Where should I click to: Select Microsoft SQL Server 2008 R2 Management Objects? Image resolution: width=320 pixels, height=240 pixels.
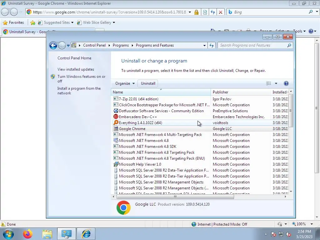pyautogui.click(x=161, y=182)
